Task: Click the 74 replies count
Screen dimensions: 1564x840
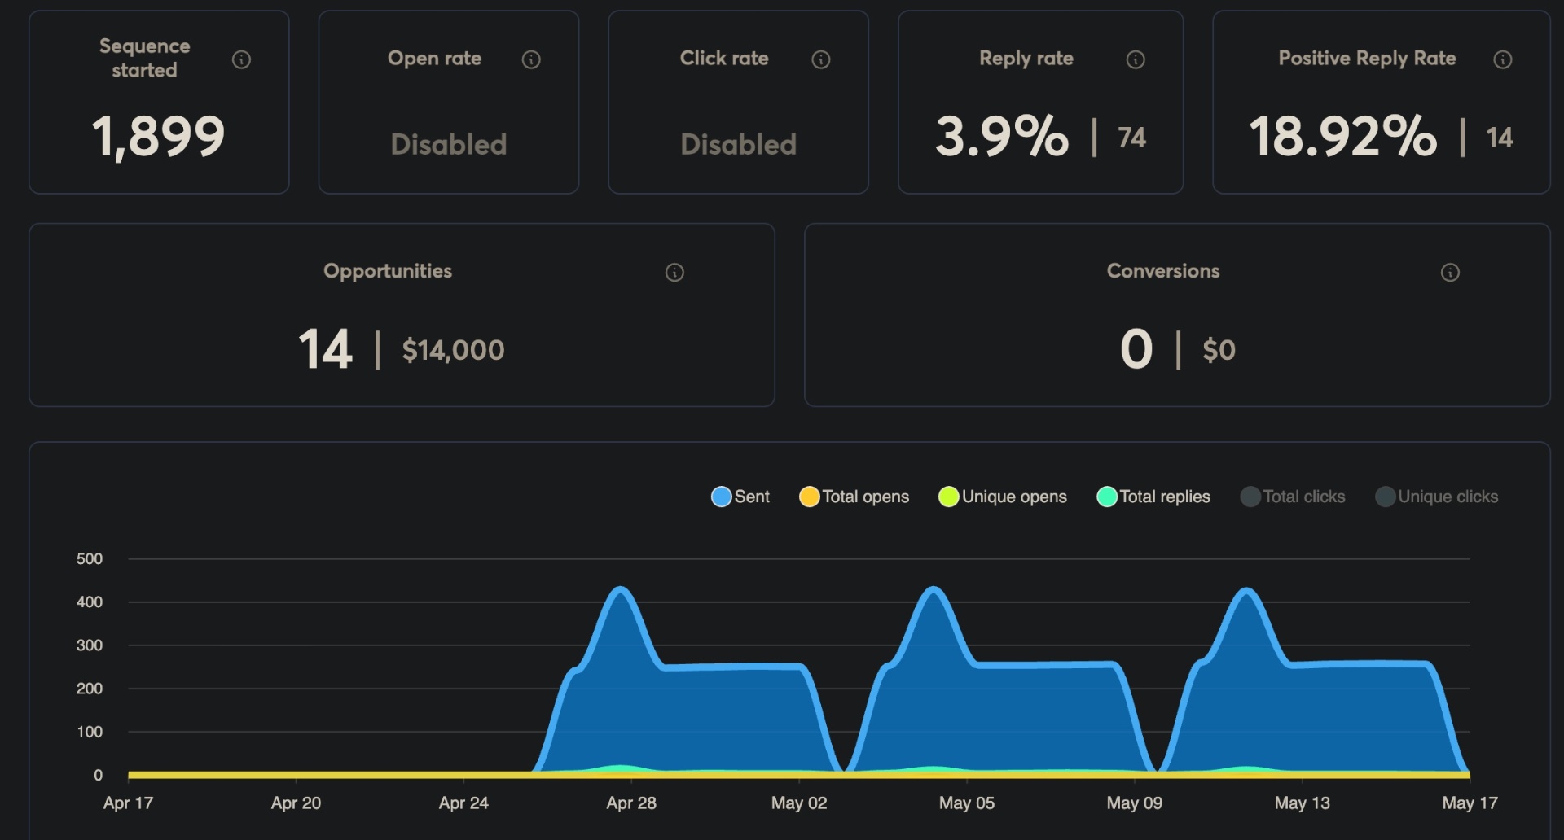Action: pos(1132,138)
